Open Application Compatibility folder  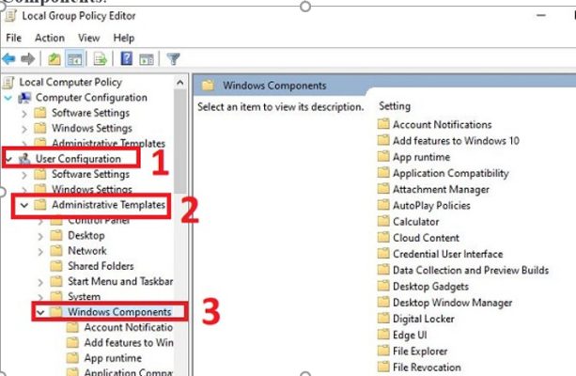[x=451, y=173]
